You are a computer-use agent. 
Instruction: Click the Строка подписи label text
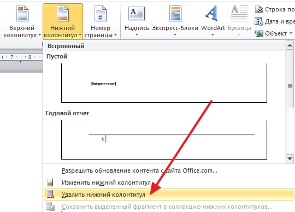[x=280, y=9]
